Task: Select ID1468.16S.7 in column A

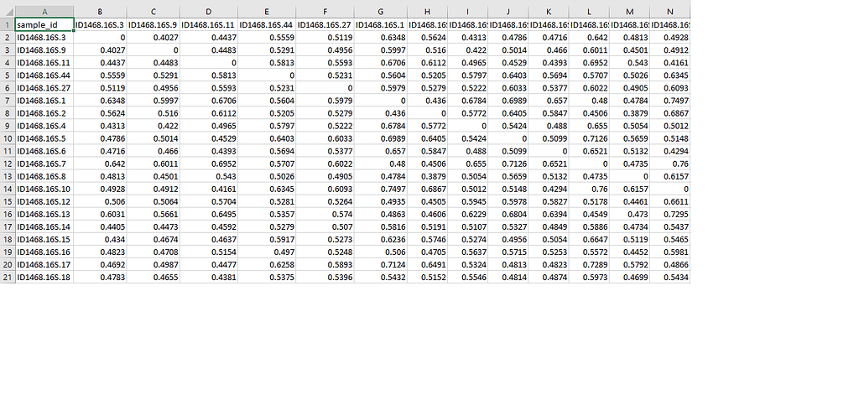Action: pos(44,164)
